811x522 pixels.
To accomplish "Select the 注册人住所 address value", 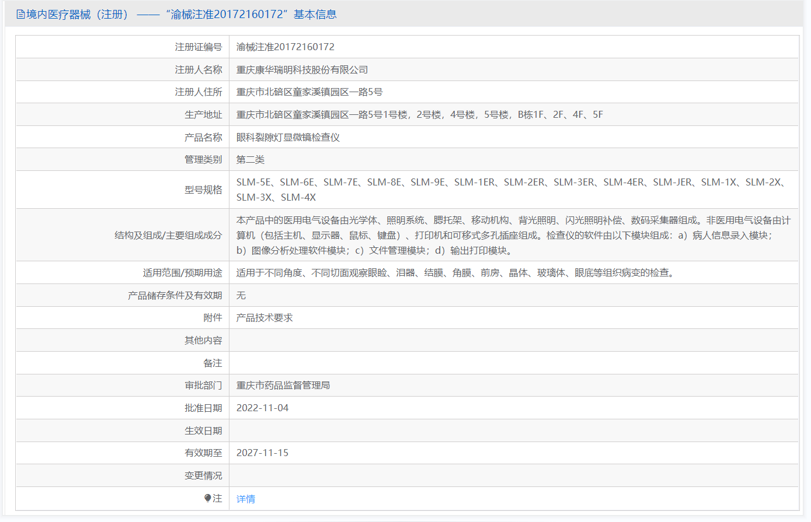I will pyautogui.click(x=309, y=92).
